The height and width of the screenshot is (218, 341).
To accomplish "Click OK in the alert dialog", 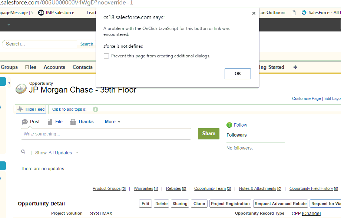I will tap(238, 74).
